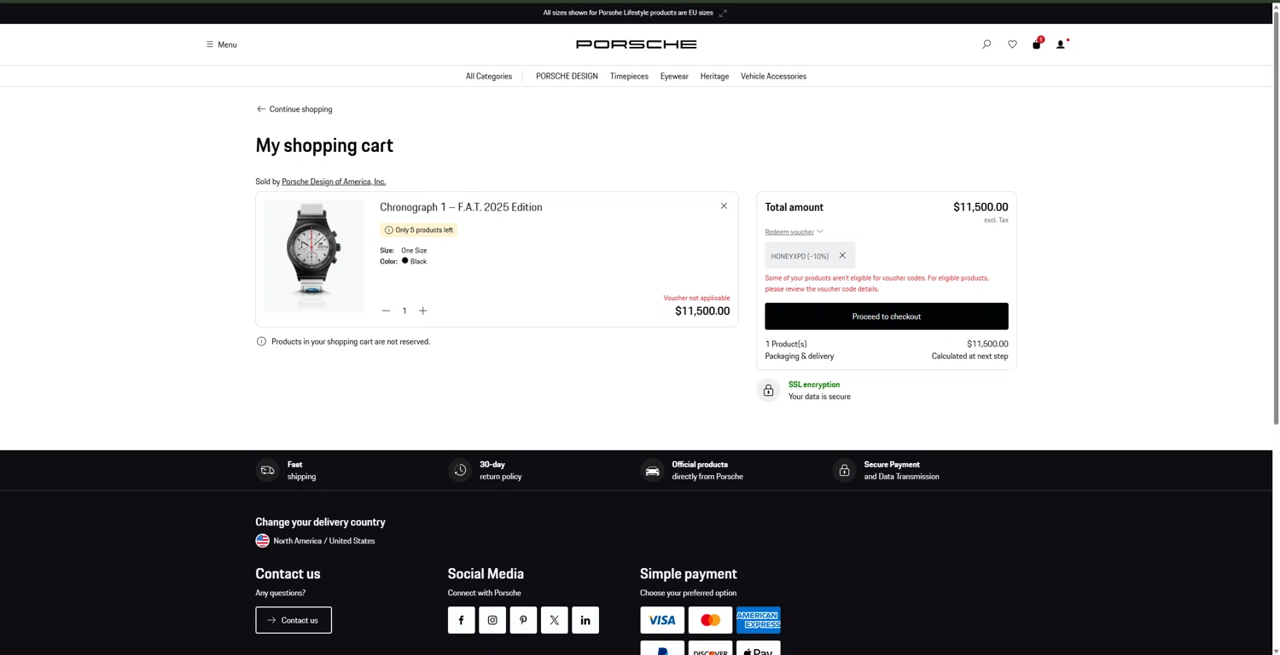Click the Contact us button
The image size is (1280, 655).
[x=294, y=620]
